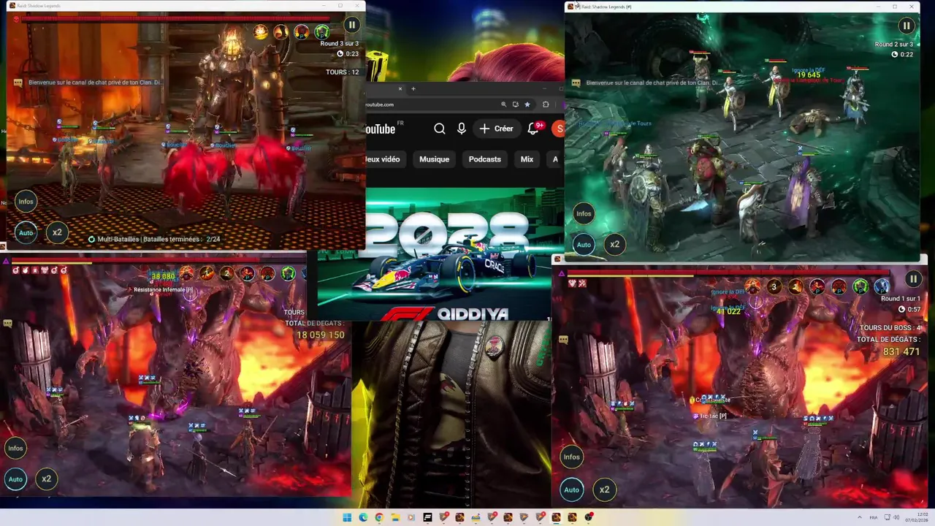Image resolution: width=935 pixels, height=526 pixels.
Task: Open FRA keyboard language selector
Action: pos(874,517)
